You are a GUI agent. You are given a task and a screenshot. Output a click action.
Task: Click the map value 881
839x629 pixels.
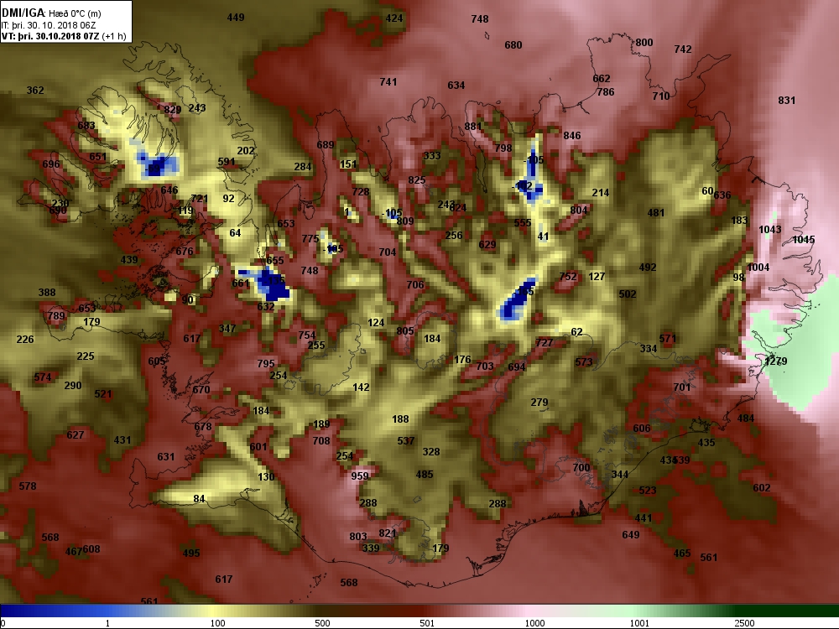point(473,127)
